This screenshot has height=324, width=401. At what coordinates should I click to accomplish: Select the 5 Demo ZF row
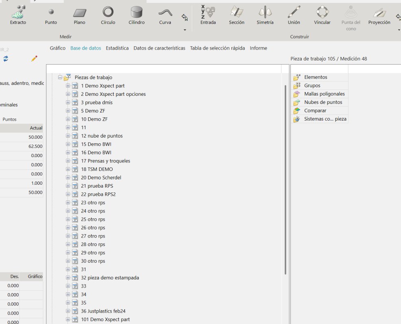tap(93, 111)
